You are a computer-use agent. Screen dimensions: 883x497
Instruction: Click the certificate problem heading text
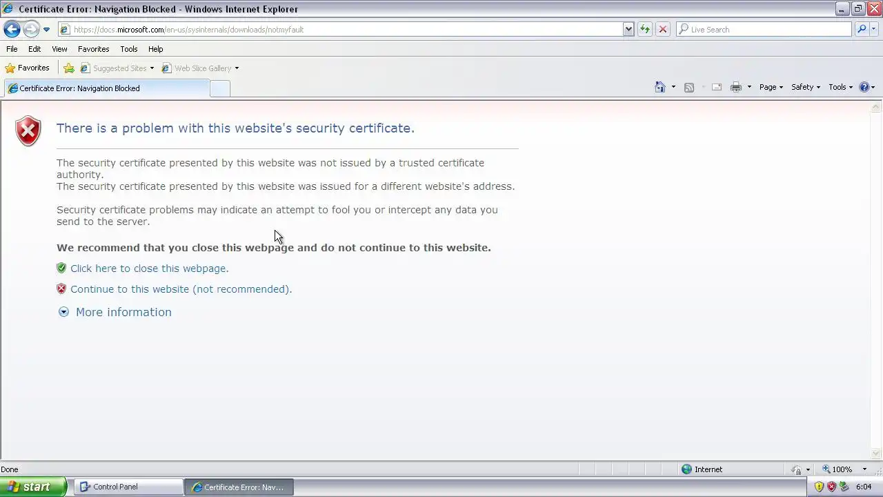pos(235,128)
